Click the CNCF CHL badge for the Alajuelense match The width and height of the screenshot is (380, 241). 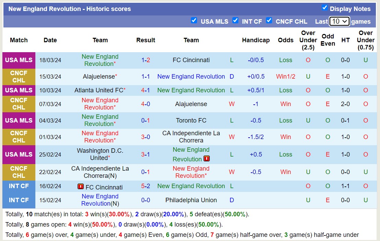[x=19, y=76]
